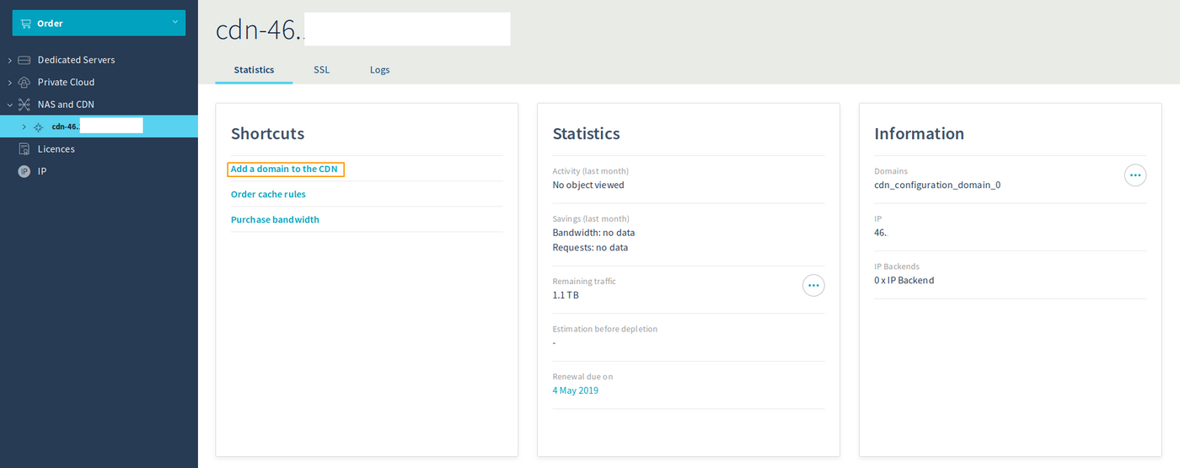Click the Dedicated Servers server icon

24,60
